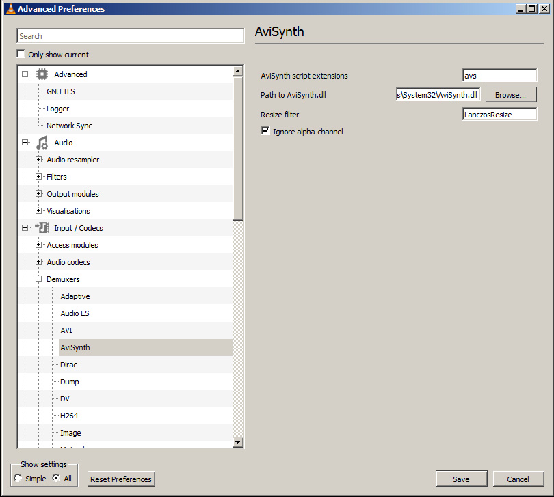Expand the Access modules node
The image size is (554, 497).
pos(39,245)
